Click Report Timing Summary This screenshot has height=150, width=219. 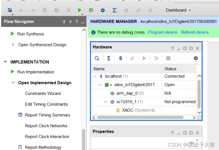point(48,115)
